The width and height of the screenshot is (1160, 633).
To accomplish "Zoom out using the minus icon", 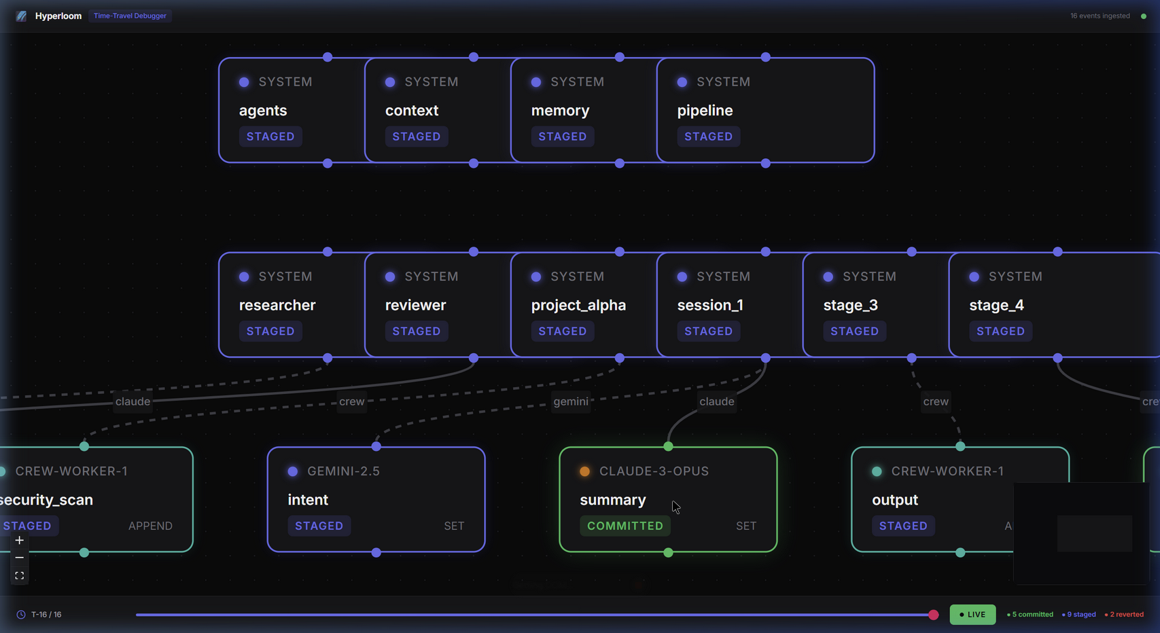I will click(19, 557).
